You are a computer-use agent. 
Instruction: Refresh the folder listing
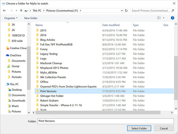tap(126, 11)
